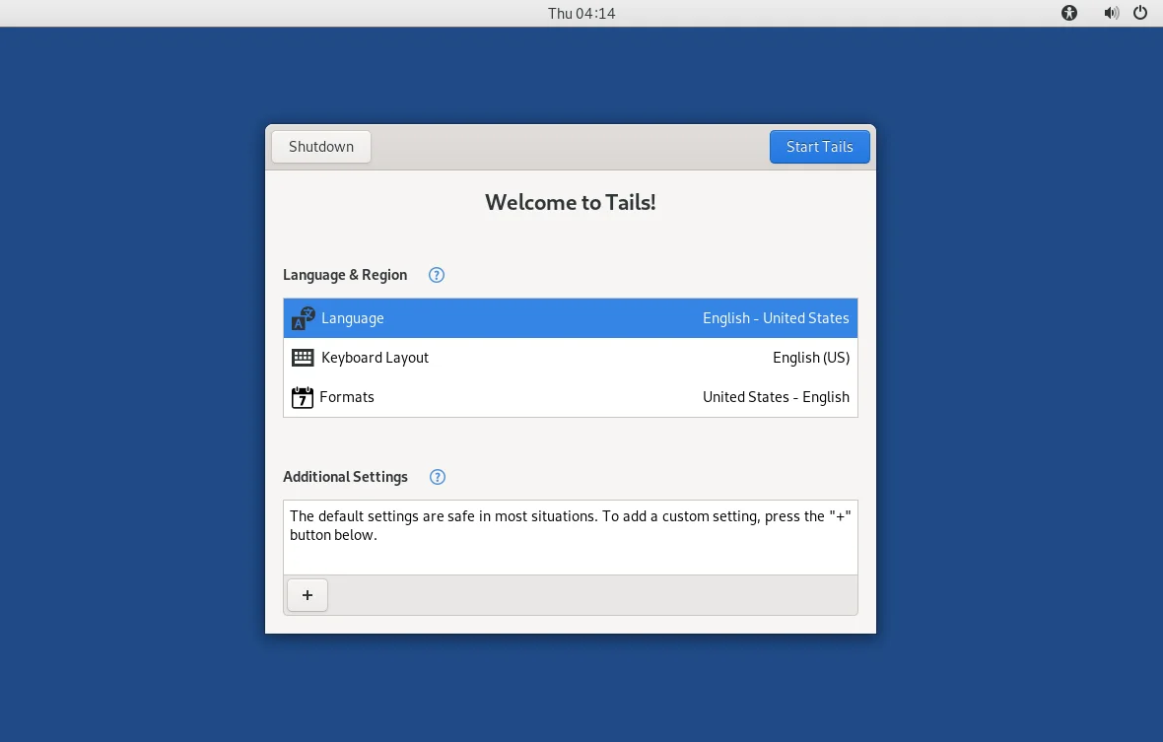1163x742 pixels.
Task: Select the Formats row
Action: click(x=571, y=397)
